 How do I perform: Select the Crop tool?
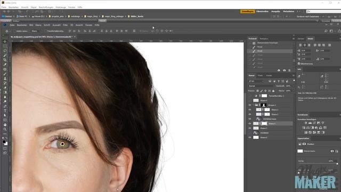[5, 60]
